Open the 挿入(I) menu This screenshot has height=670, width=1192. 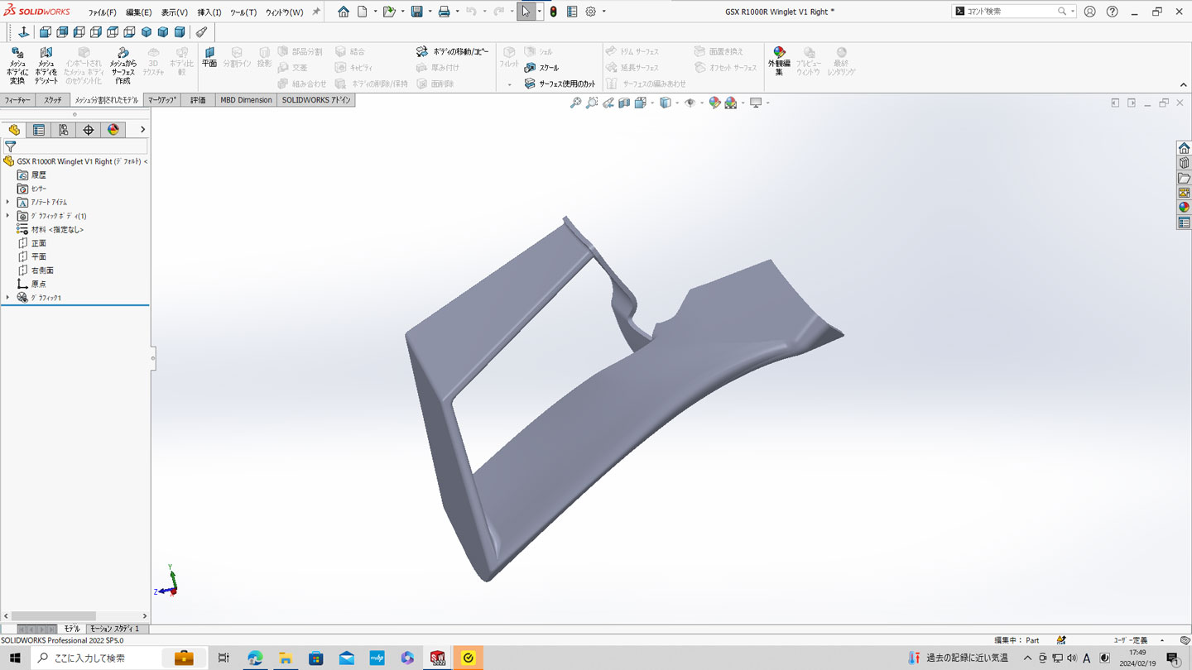(x=209, y=12)
